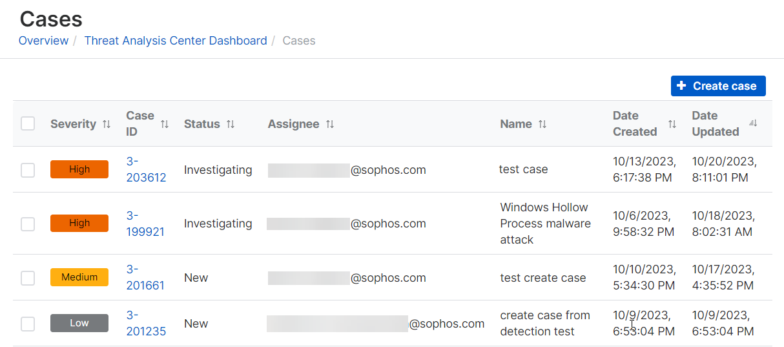Click the Name column sort icon

tap(542, 124)
